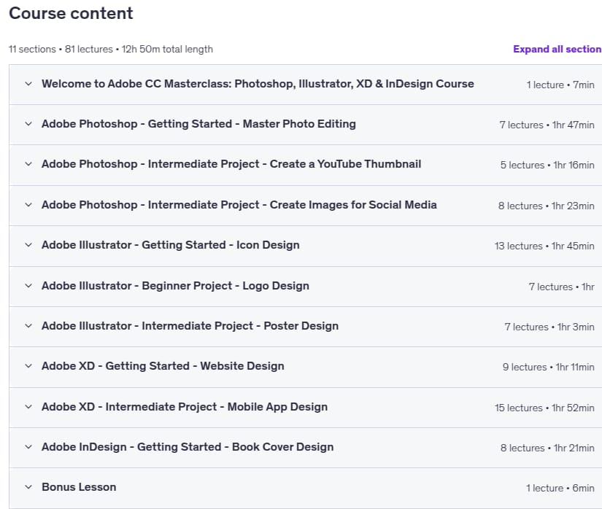The width and height of the screenshot is (602, 509).
Task: Click the '7 lectures • 1hr' text
Action: coord(561,287)
